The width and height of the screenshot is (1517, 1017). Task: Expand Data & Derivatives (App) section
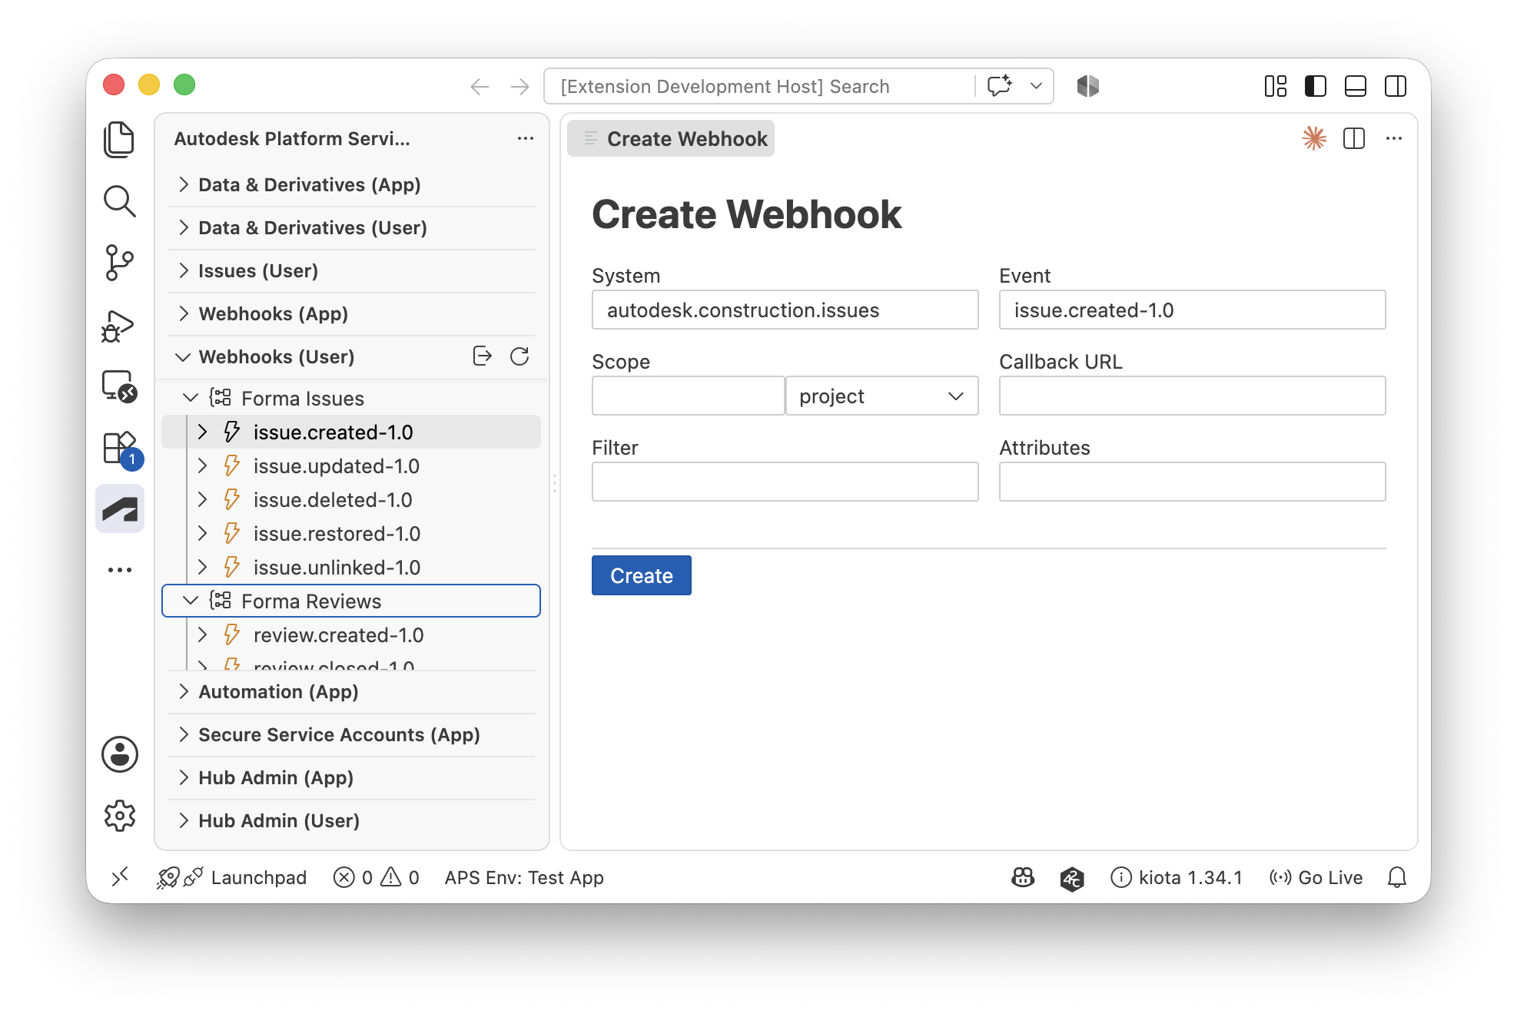point(351,185)
